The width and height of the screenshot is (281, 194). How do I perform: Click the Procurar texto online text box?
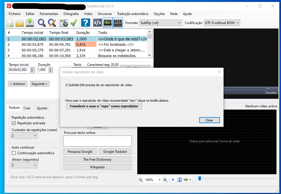98,141
